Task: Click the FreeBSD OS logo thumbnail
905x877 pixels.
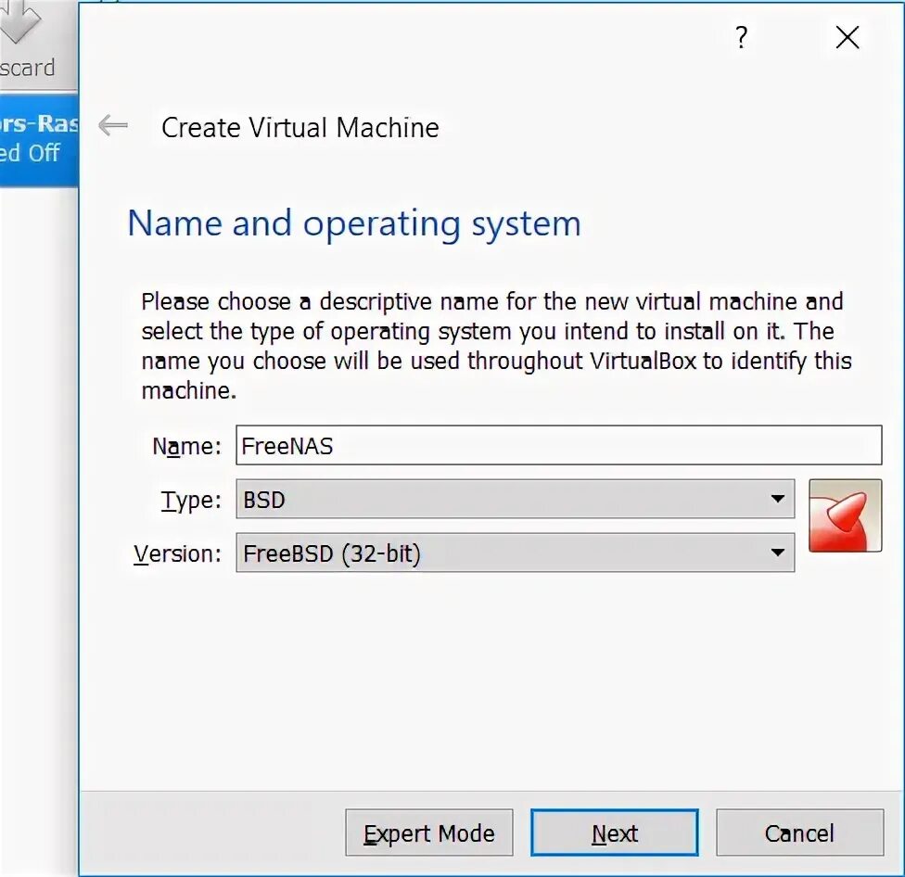Action: pos(845,515)
